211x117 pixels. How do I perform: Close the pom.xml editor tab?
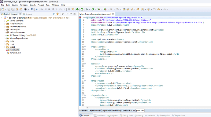pyautogui.click(x=113, y=14)
